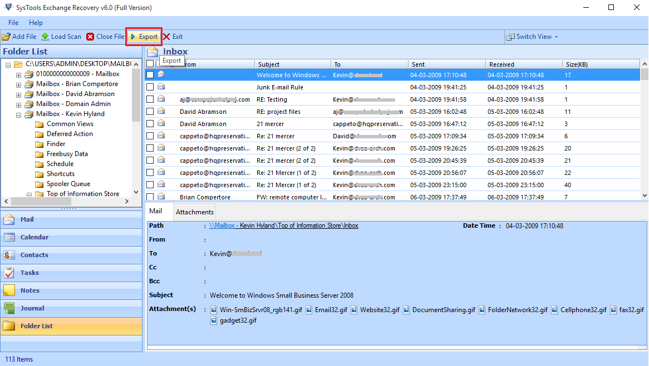
Task: Select the Deferred Action folder
Action: (70, 134)
